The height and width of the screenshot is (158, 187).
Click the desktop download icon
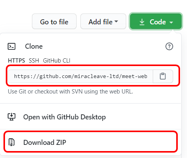pyautogui.click(x=12, y=117)
